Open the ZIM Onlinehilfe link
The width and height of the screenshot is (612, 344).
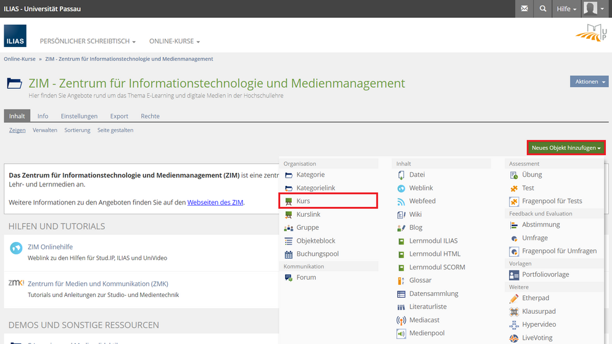click(50, 247)
